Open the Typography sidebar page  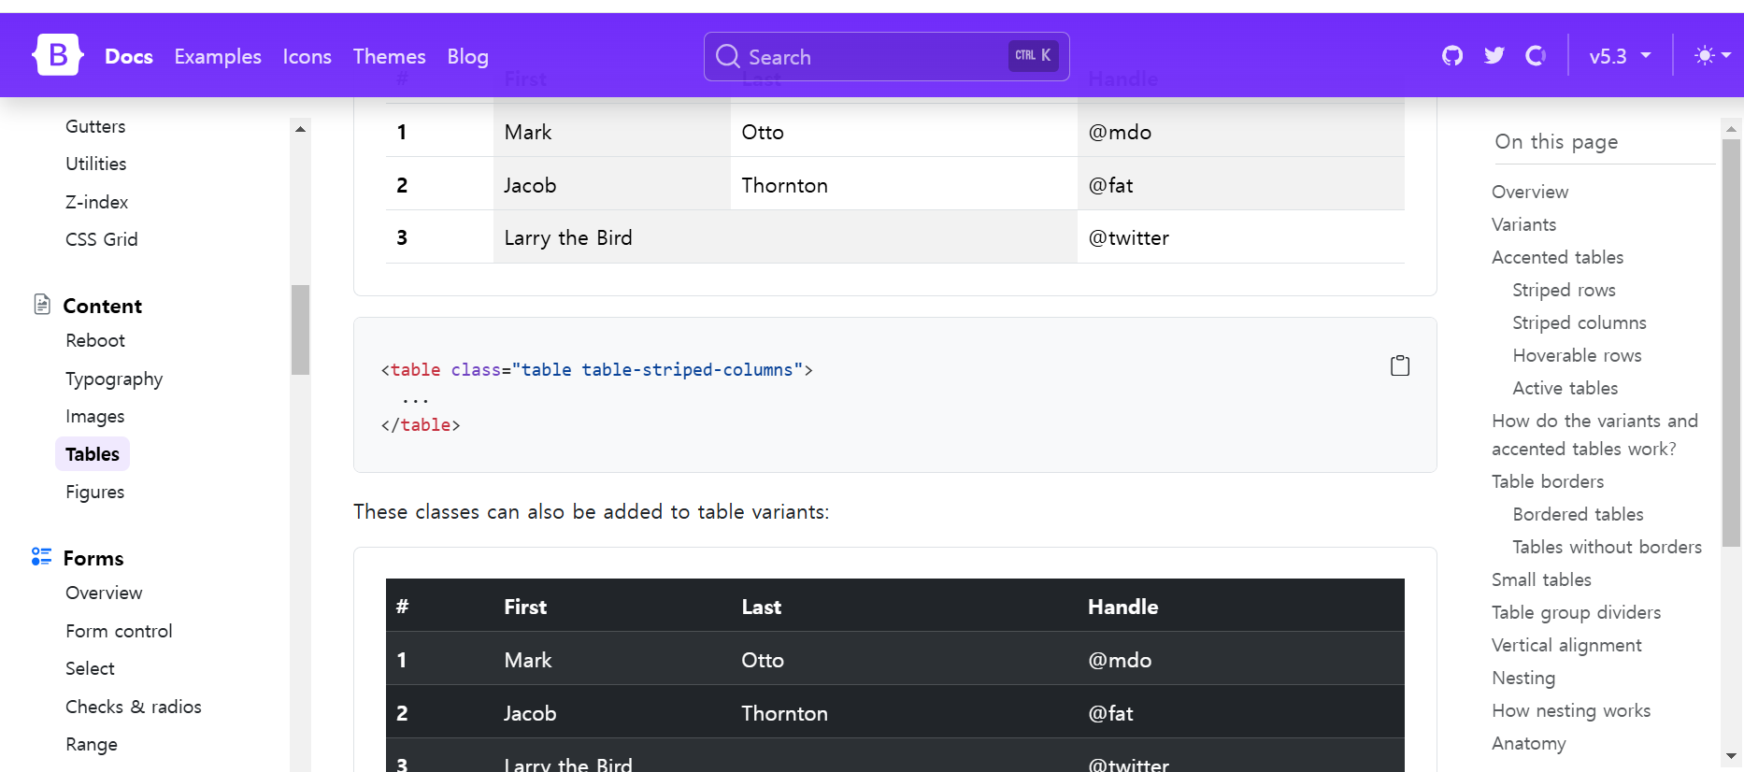[114, 379]
